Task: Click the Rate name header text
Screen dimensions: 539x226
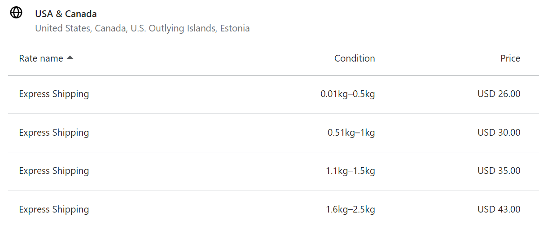Action: point(41,58)
